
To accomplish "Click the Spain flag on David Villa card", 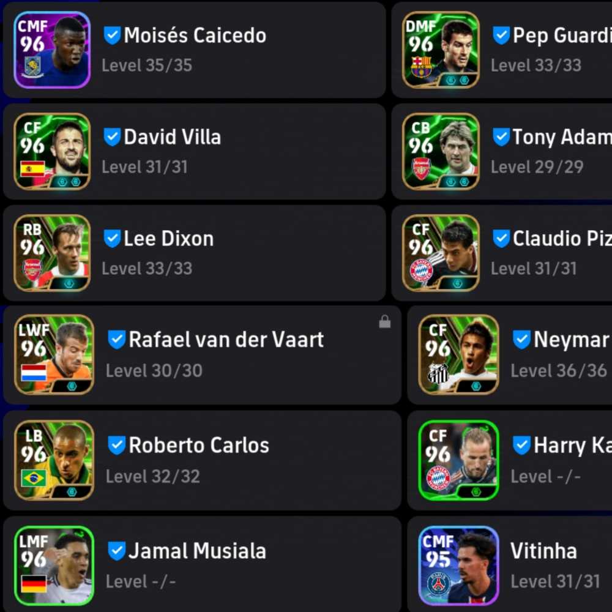I will (33, 169).
